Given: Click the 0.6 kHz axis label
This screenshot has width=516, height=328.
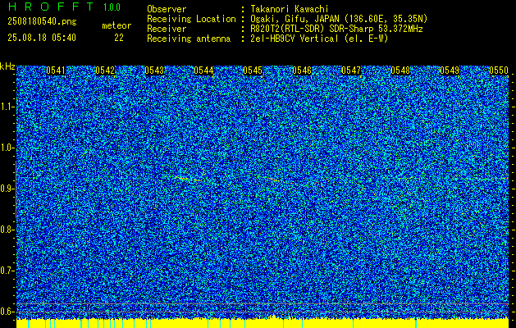Looking at the screenshot, I should tap(7, 312).
